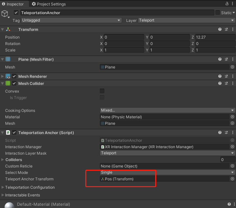The height and width of the screenshot is (208, 236).
Task: Open Mesh Filter context menu
Action: click(233, 59)
